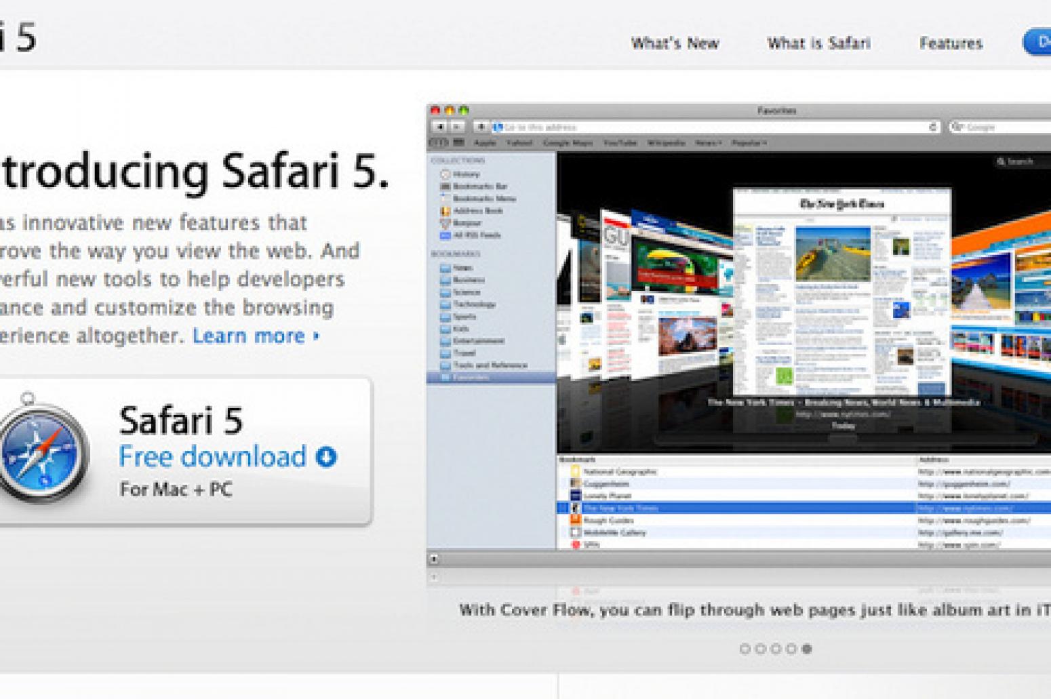Open What is Safari navigation item
This screenshot has height=699, width=1051.
[x=818, y=43]
